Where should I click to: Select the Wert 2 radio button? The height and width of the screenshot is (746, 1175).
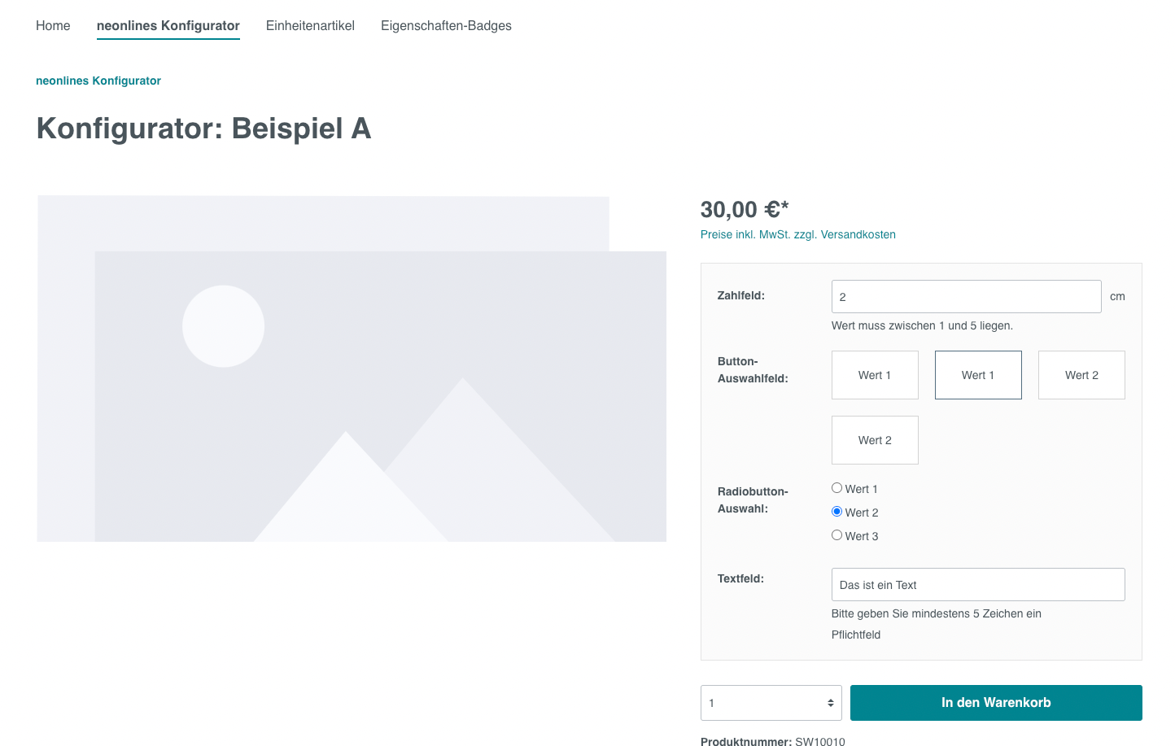coord(836,512)
